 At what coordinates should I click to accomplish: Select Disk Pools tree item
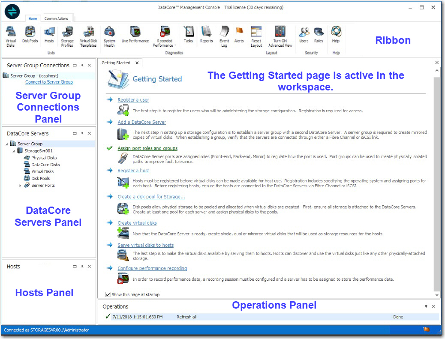coord(40,178)
